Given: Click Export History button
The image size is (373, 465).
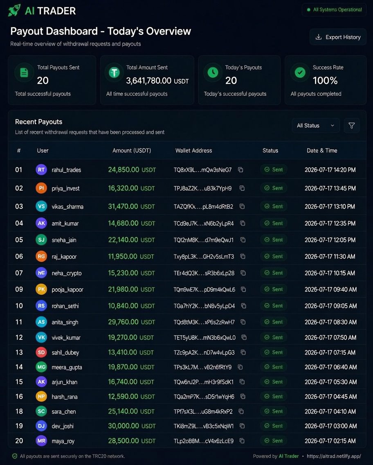Looking at the screenshot, I should click(338, 37).
